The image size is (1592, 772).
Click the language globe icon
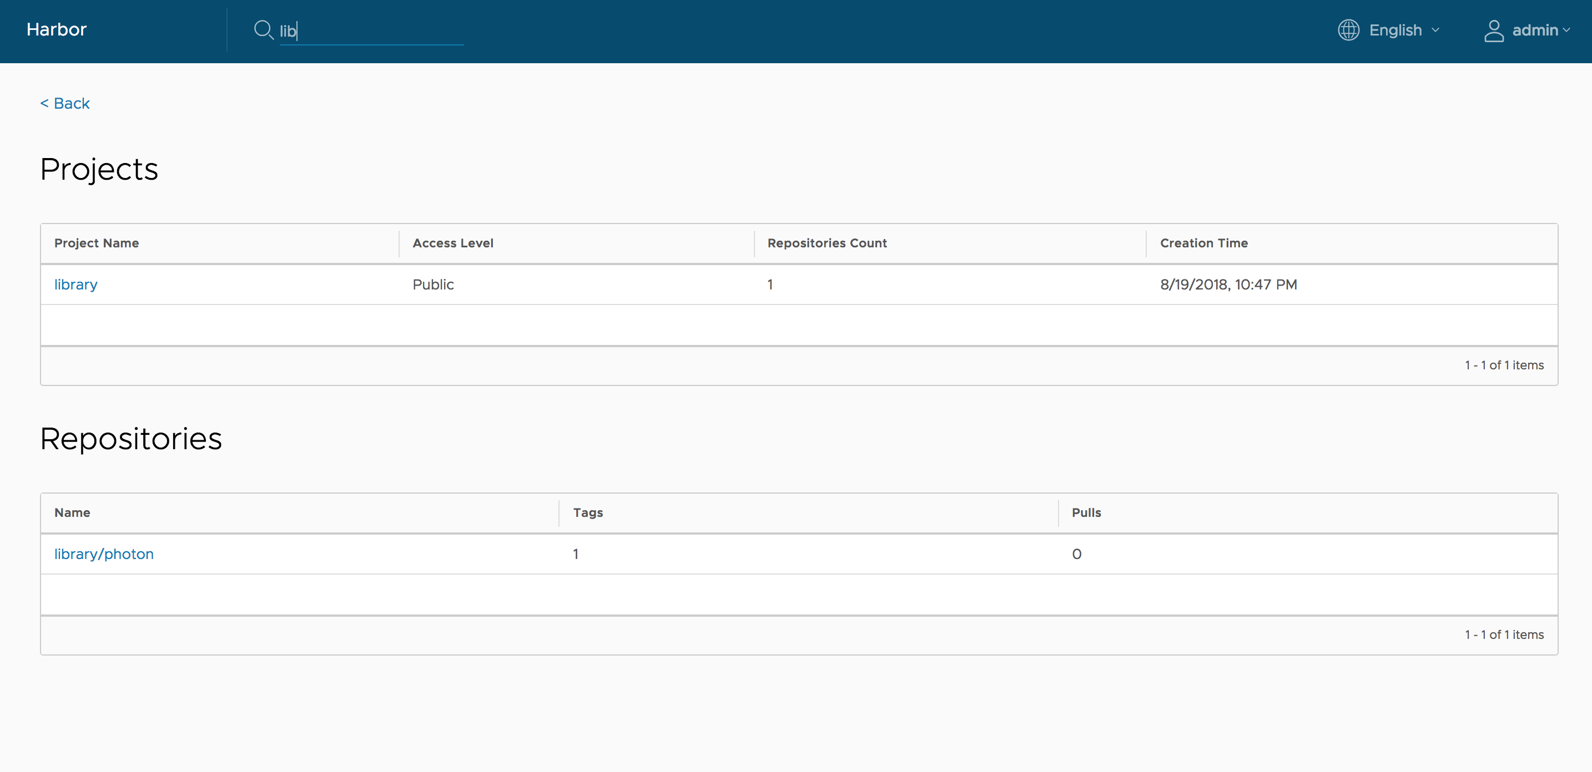(x=1349, y=29)
